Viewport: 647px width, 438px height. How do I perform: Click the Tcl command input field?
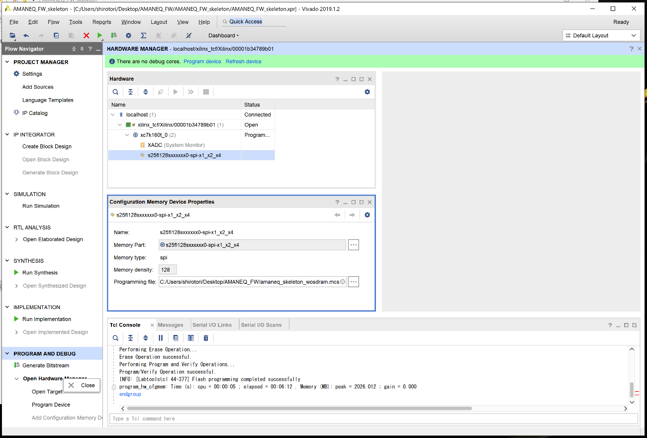(x=373, y=419)
